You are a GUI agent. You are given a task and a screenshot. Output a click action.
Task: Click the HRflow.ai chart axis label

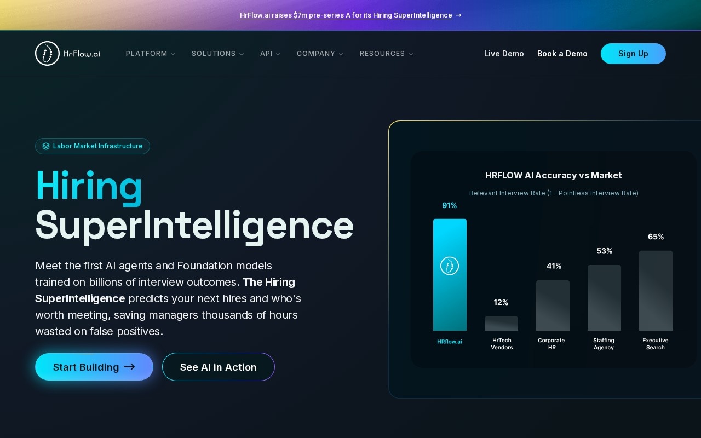450,342
